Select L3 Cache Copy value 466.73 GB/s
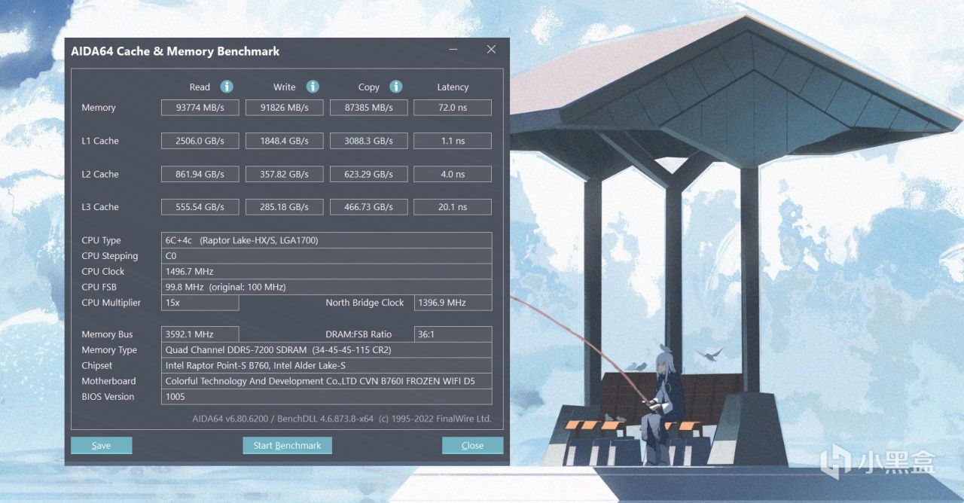The height and width of the screenshot is (503, 964). pos(369,207)
